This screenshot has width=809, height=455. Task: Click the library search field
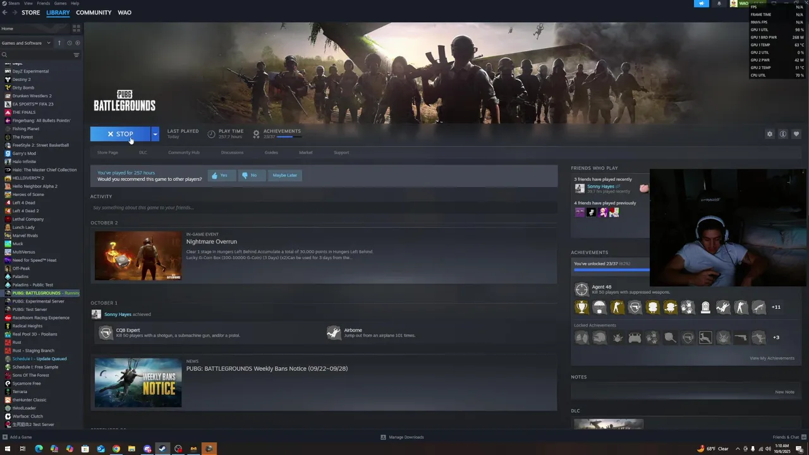[x=36, y=55]
